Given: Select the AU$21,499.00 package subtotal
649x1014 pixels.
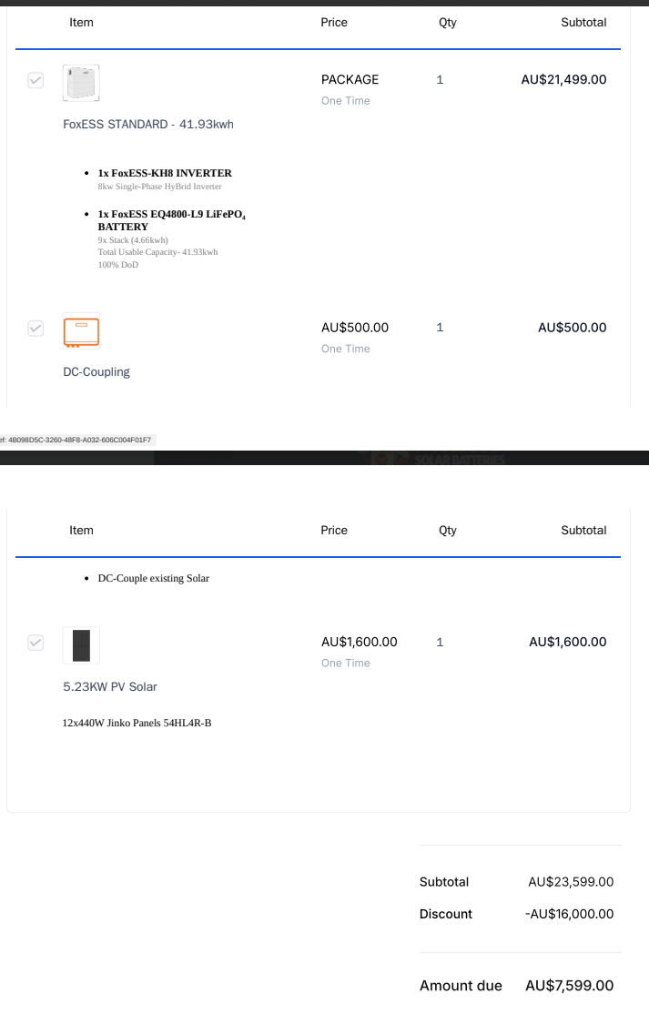Looking at the screenshot, I should [563, 79].
